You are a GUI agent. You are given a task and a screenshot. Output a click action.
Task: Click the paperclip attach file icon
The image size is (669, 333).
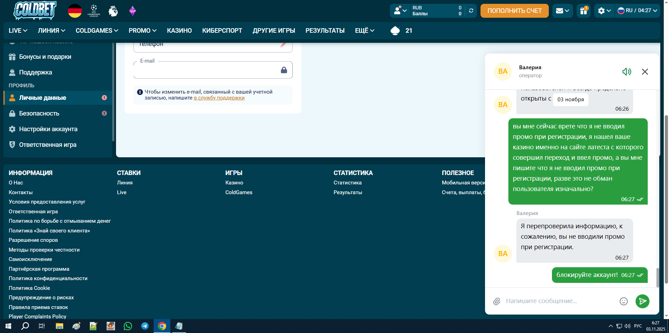click(x=497, y=301)
